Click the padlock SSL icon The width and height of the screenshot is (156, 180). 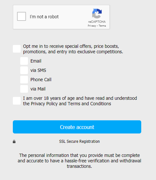click(x=14, y=141)
